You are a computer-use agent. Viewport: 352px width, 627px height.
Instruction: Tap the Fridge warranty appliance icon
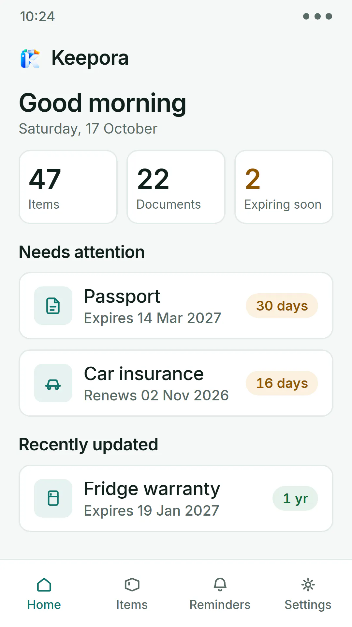coord(53,498)
